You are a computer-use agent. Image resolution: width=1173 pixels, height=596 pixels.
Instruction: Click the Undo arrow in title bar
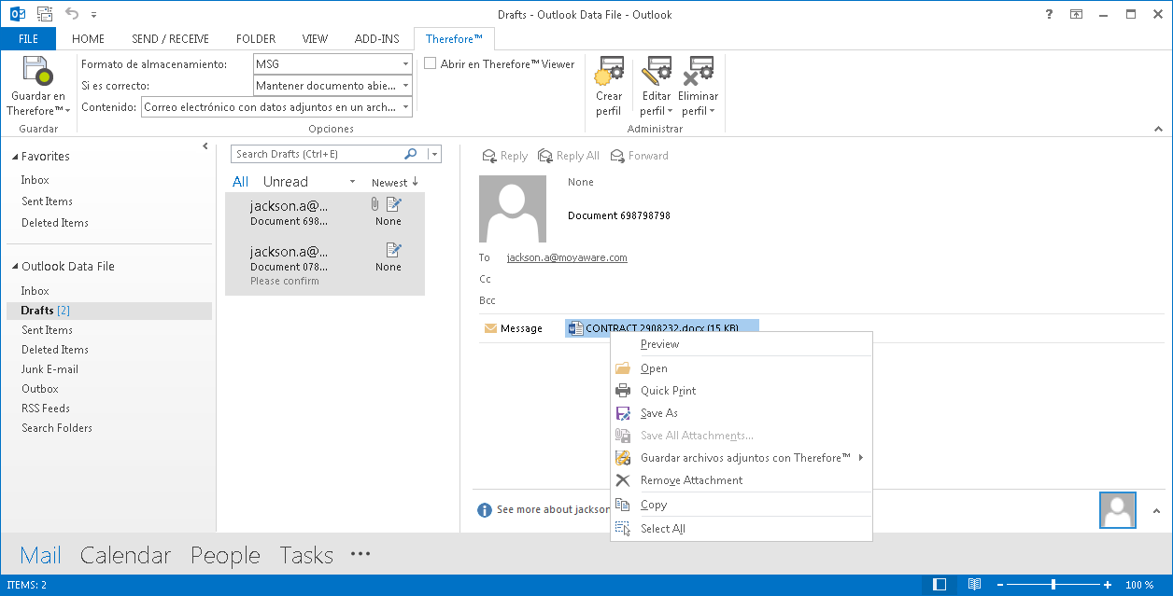tap(73, 15)
